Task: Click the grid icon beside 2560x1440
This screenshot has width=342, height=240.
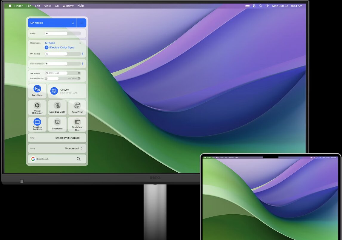Action: point(79,73)
